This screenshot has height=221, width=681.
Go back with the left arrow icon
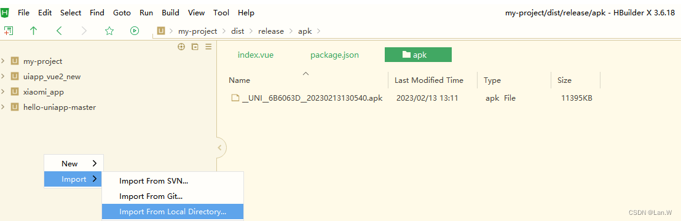pos(59,31)
